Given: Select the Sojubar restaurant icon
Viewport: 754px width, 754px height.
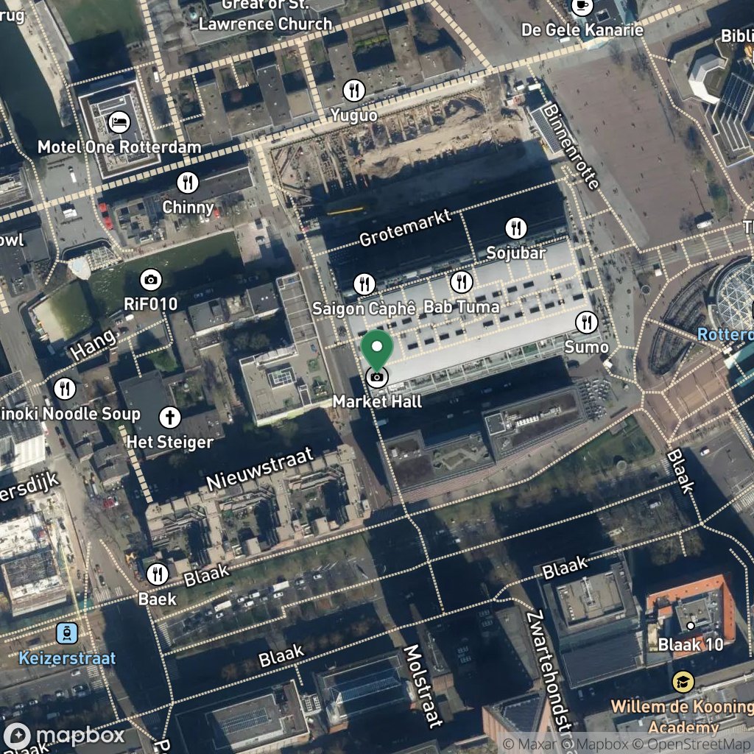Looking at the screenshot, I should (x=516, y=228).
